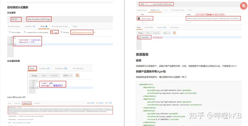Open the GET method dropdown
This screenshot has height=126, width=248.
(144, 4)
